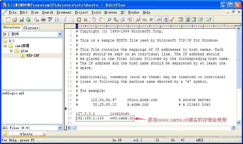Toggle the Output window icon
The height and width of the screenshot is (144, 243).
(194, 20)
